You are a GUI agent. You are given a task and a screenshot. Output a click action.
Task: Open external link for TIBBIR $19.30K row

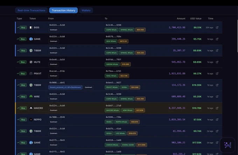coord(217,85)
